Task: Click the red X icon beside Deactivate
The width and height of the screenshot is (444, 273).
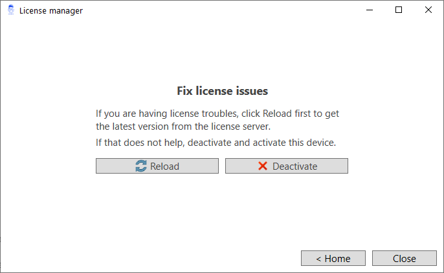Action: coord(263,166)
